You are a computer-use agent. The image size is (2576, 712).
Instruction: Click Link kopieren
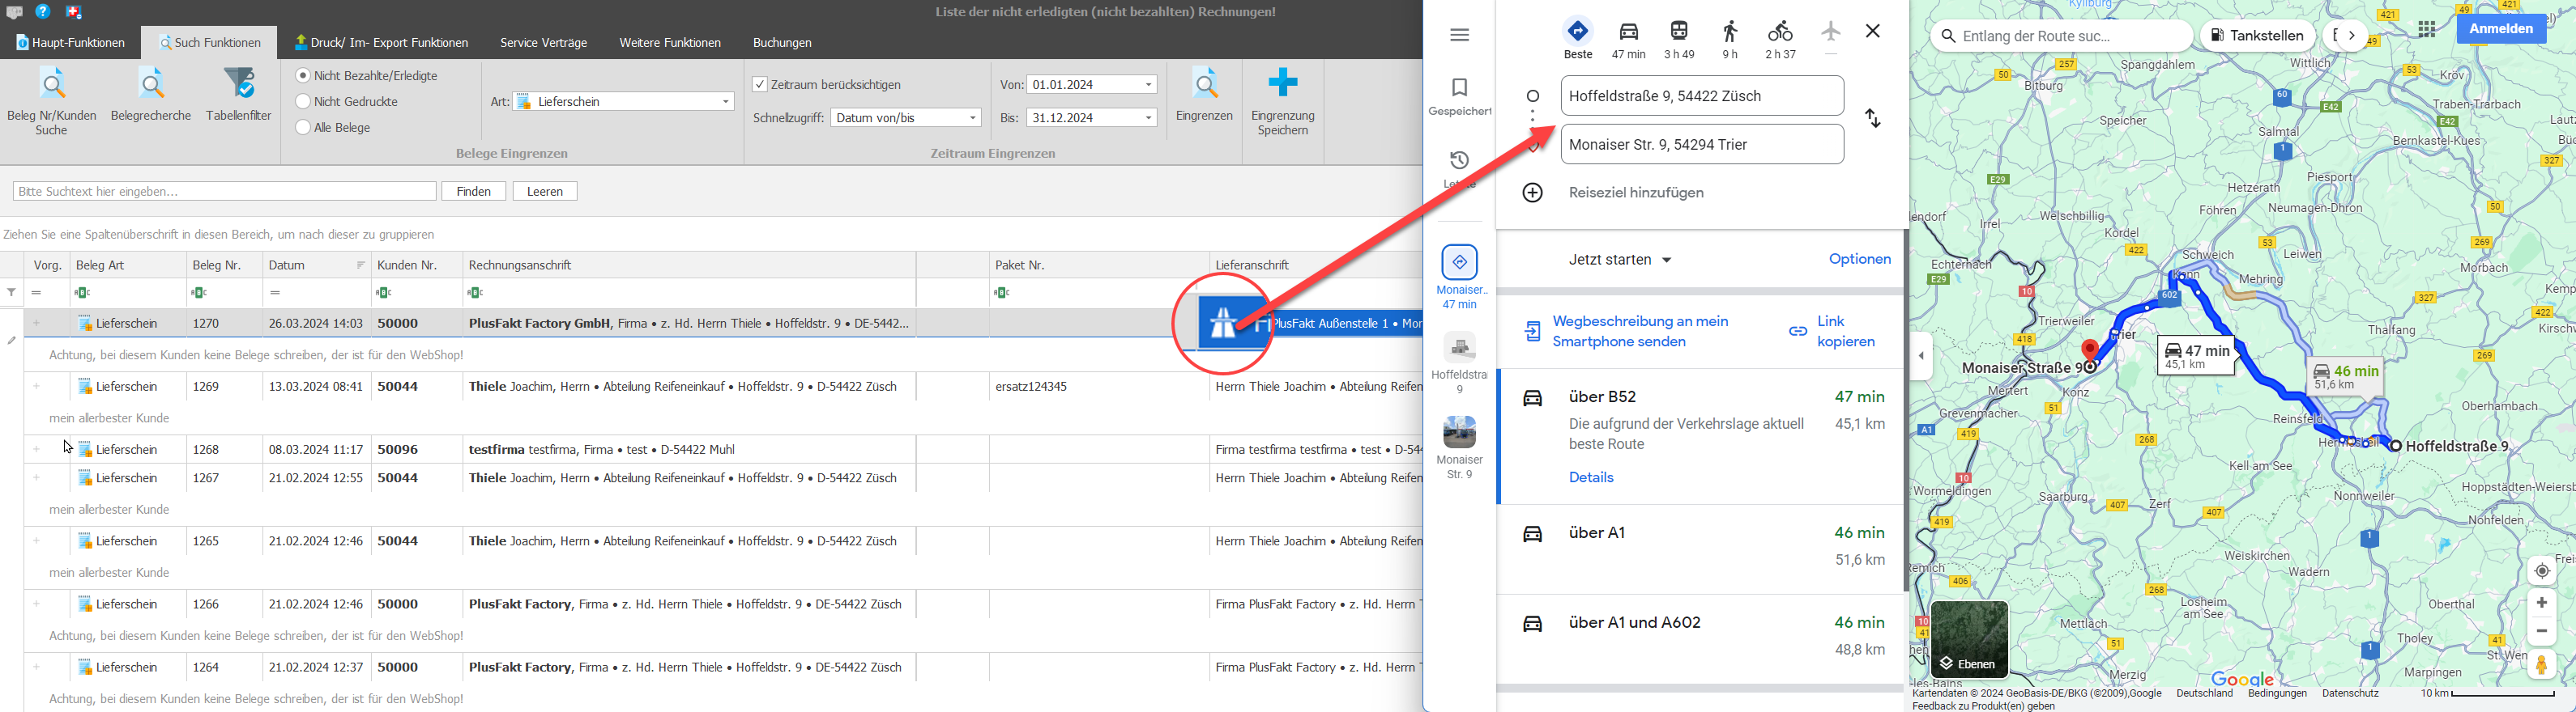tap(1833, 332)
